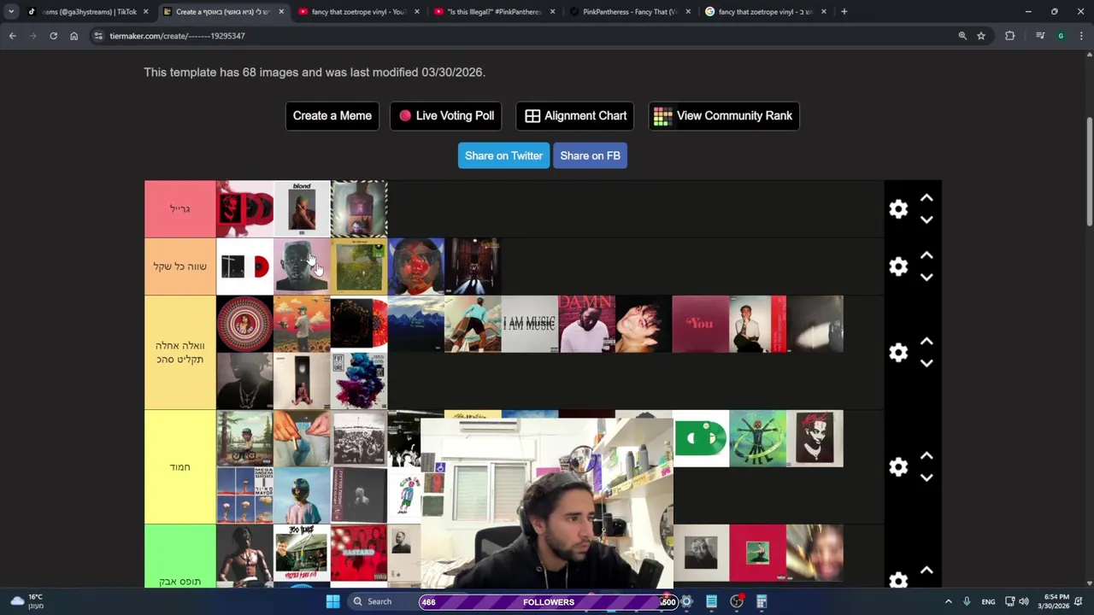Move the תופס אבק tier row up

pyautogui.click(x=926, y=571)
